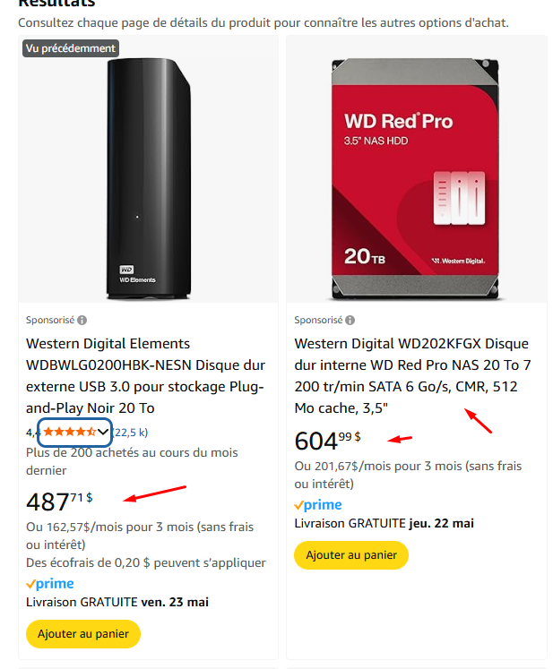Click the Vu précédemment badge

tap(71, 48)
